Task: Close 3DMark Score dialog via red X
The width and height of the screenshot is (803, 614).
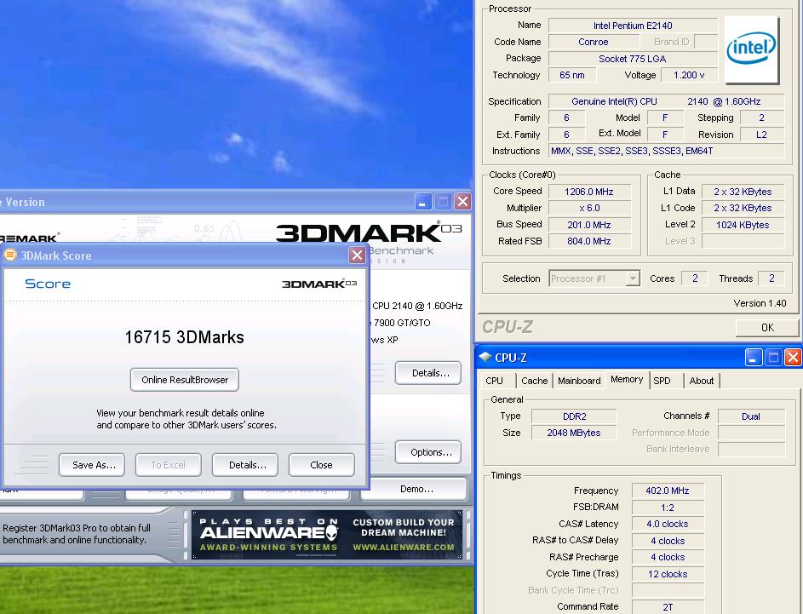Action: [357, 255]
